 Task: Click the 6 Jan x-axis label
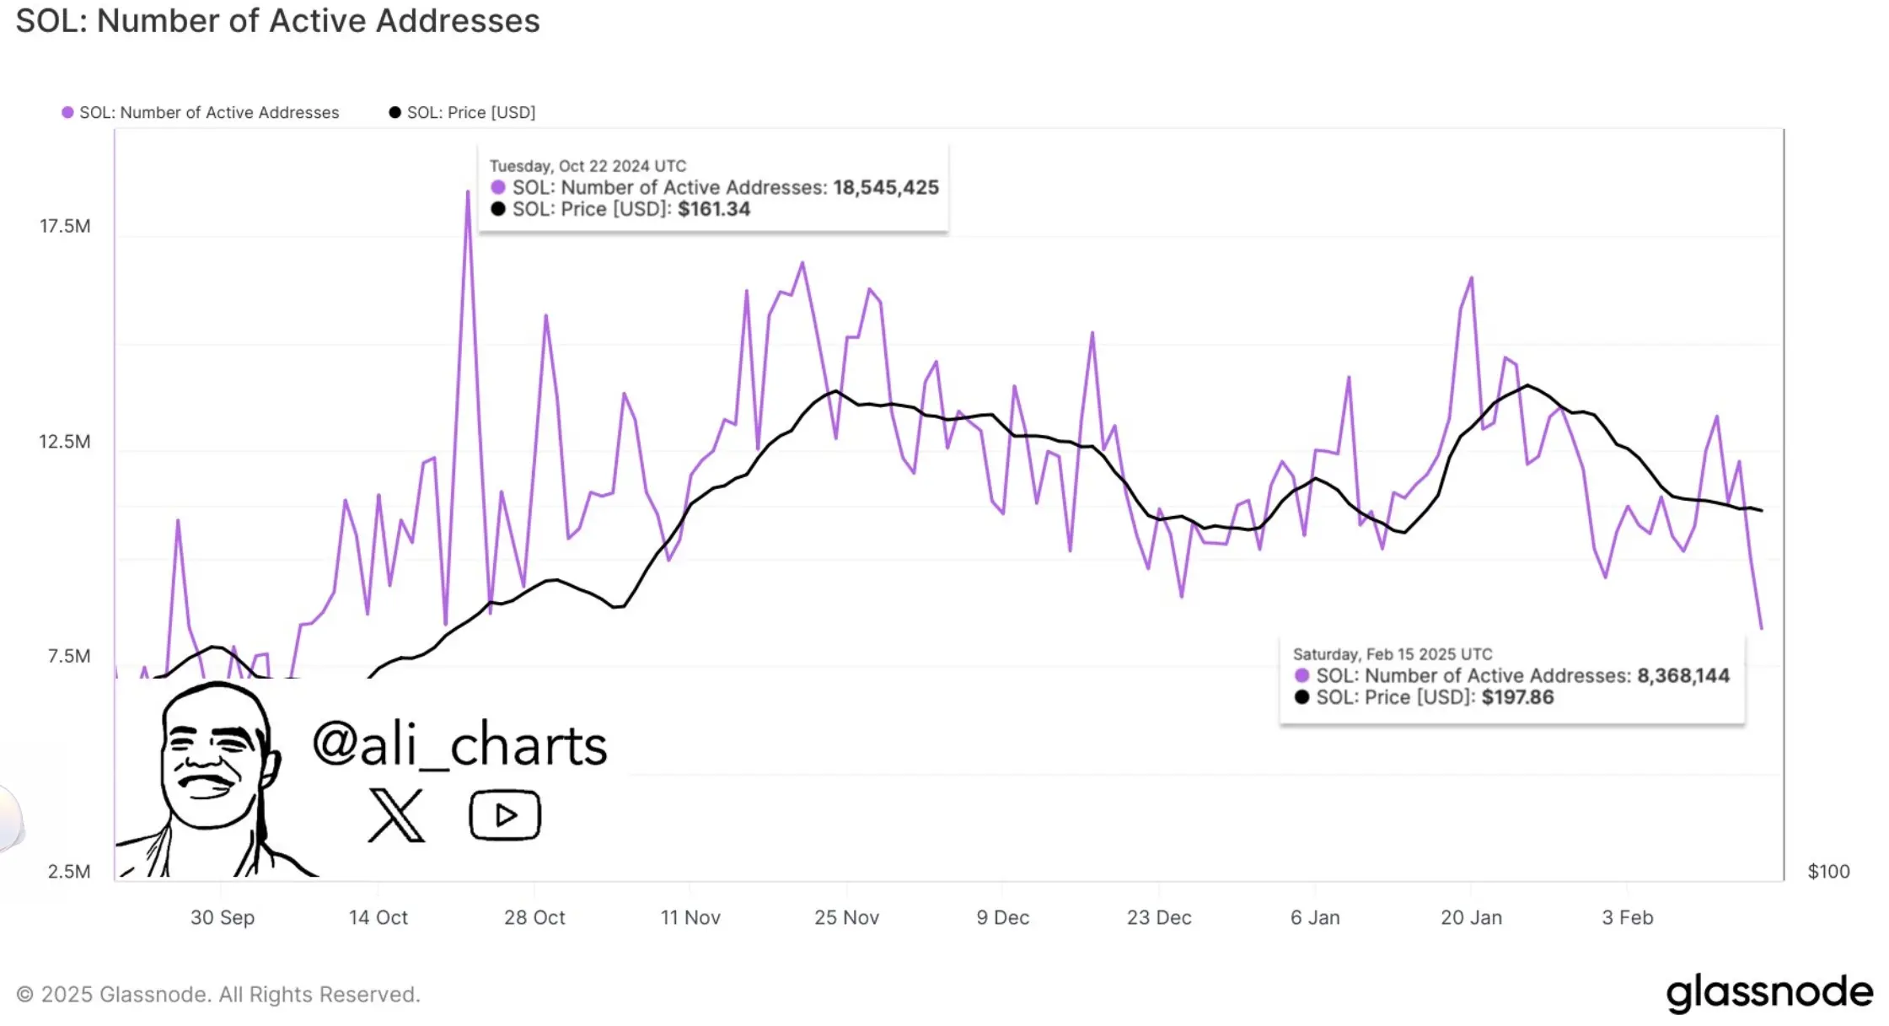tap(1314, 917)
